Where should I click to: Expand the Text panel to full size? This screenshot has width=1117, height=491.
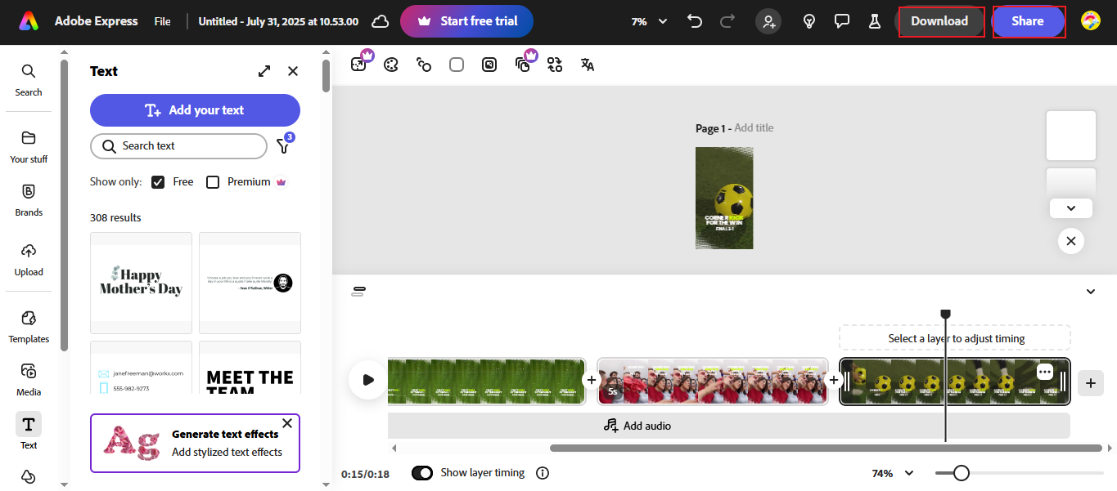(x=264, y=71)
